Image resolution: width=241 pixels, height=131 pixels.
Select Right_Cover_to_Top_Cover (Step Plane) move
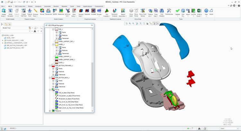coord(71,108)
